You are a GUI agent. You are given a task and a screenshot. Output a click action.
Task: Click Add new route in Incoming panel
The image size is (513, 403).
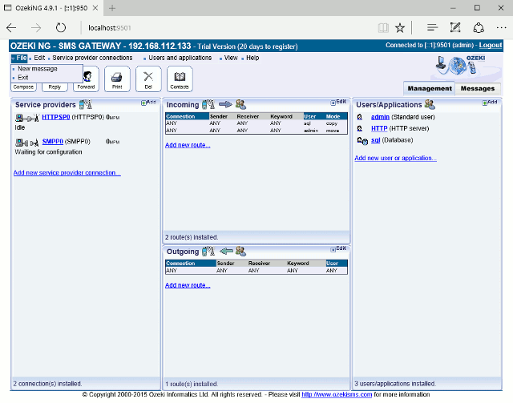click(188, 145)
